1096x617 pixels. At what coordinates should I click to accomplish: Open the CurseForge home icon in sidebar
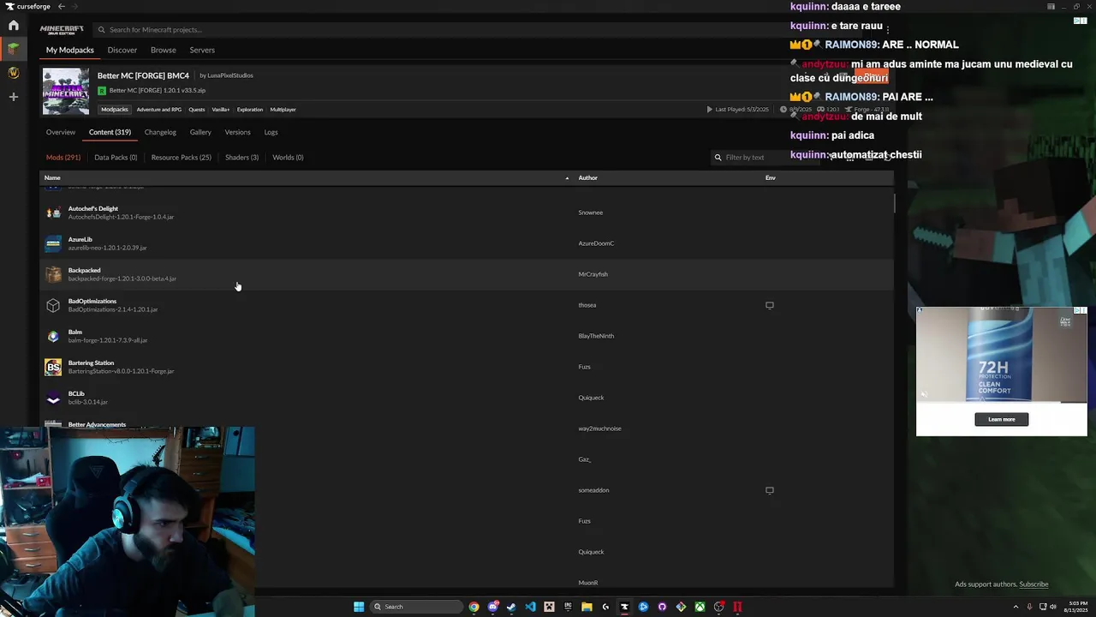pos(14,26)
